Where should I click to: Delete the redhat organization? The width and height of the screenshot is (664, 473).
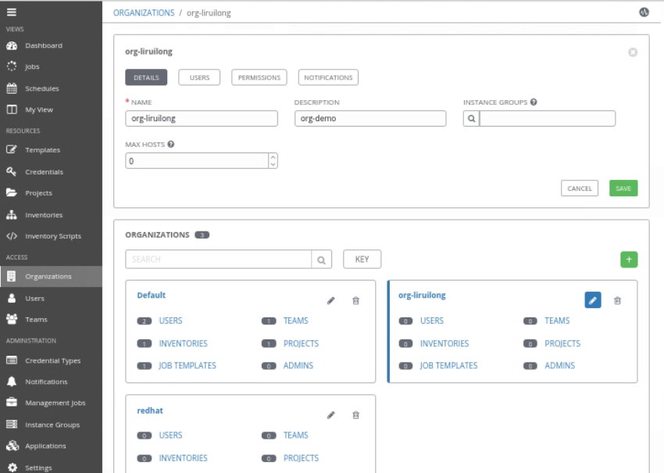point(355,415)
